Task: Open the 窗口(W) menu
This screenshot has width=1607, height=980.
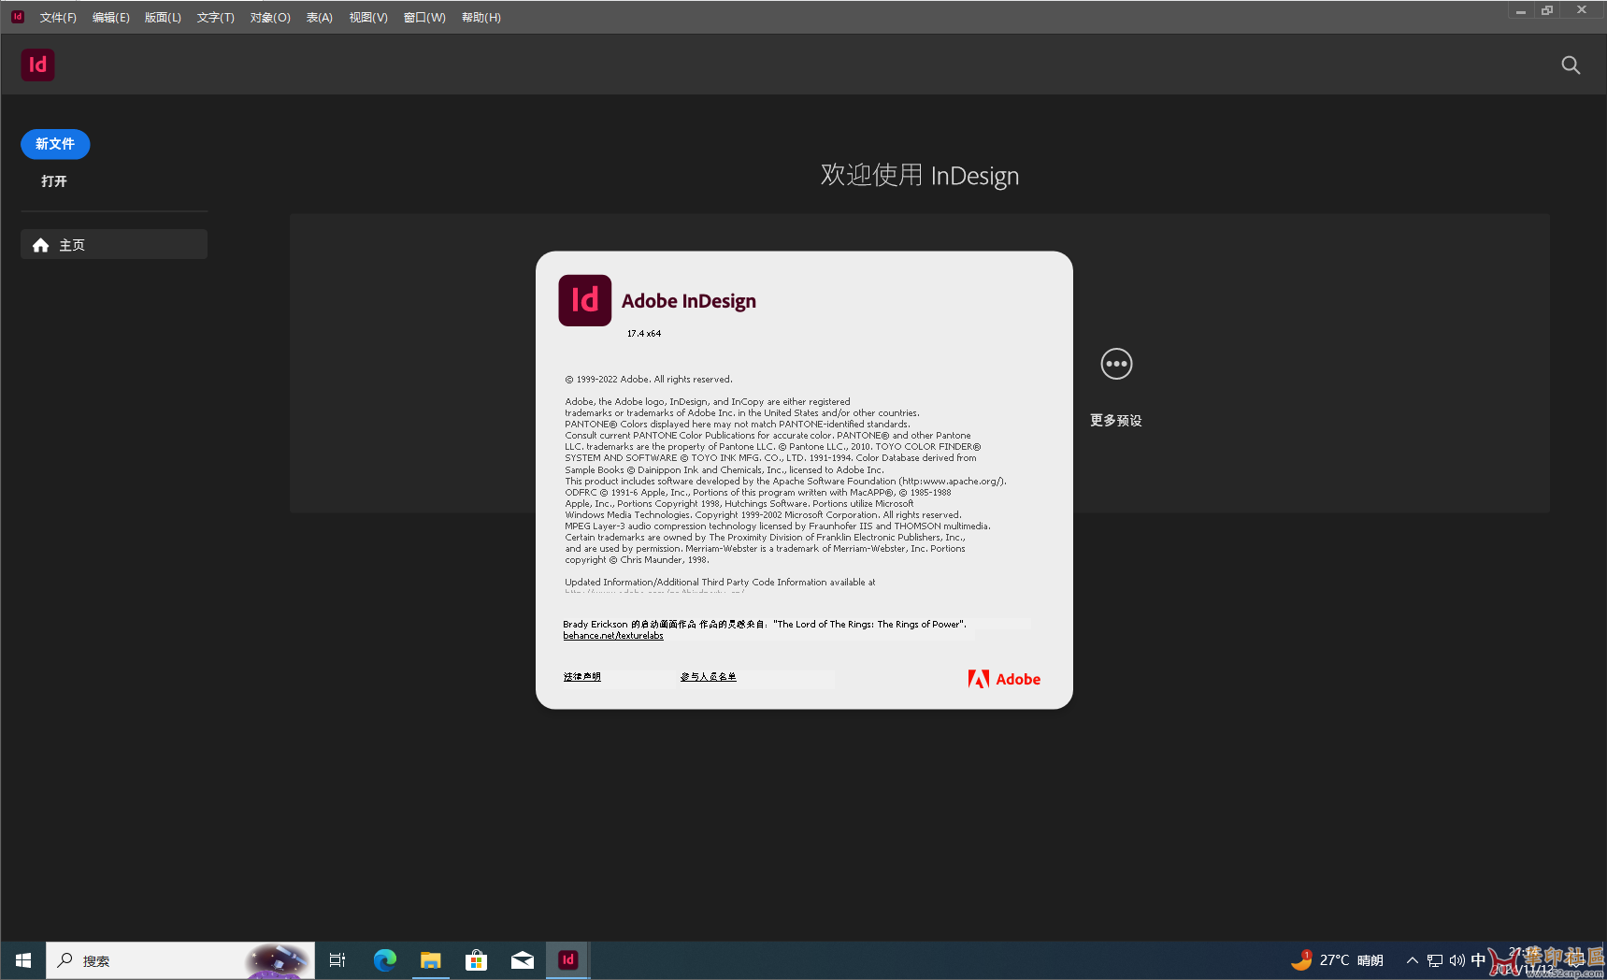Action: 424,18
